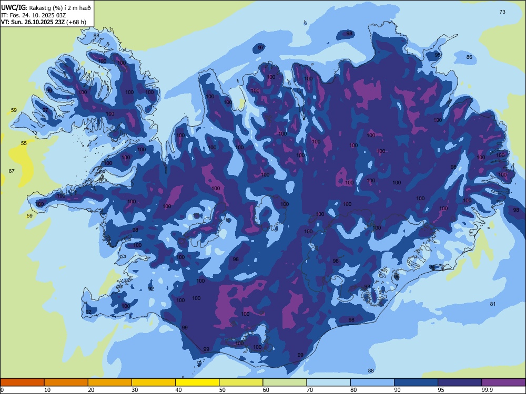Click the humidity value 55 in the yellow area
The image size is (526, 394).
24,143
